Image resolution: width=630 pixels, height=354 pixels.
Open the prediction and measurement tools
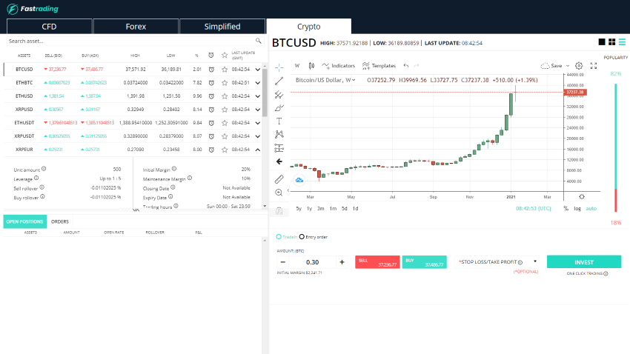pos(279,147)
